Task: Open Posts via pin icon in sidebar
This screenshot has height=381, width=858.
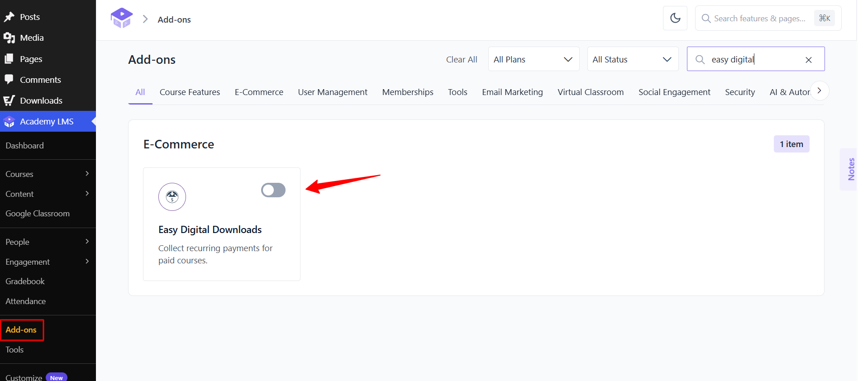Action: (9, 17)
